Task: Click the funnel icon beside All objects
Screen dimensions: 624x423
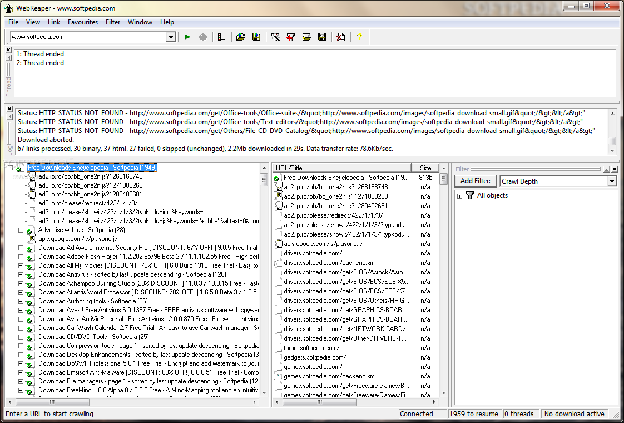Action: (x=469, y=195)
